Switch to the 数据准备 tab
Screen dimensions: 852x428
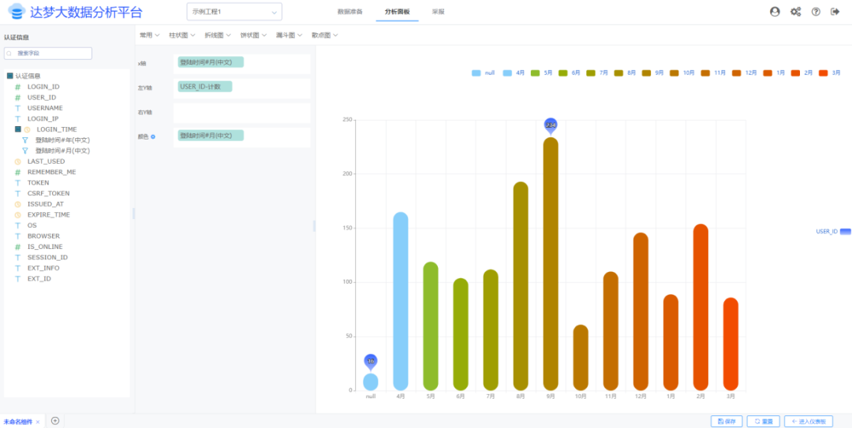pyautogui.click(x=350, y=11)
